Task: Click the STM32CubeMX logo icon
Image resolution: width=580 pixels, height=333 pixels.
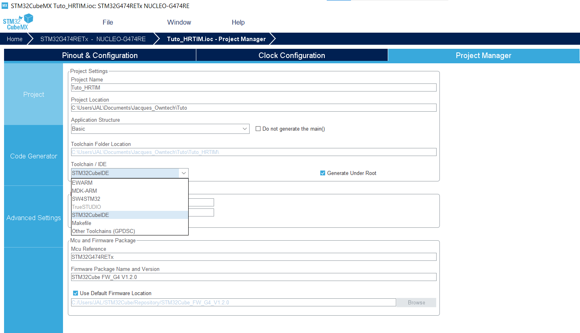Action: click(x=18, y=22)
